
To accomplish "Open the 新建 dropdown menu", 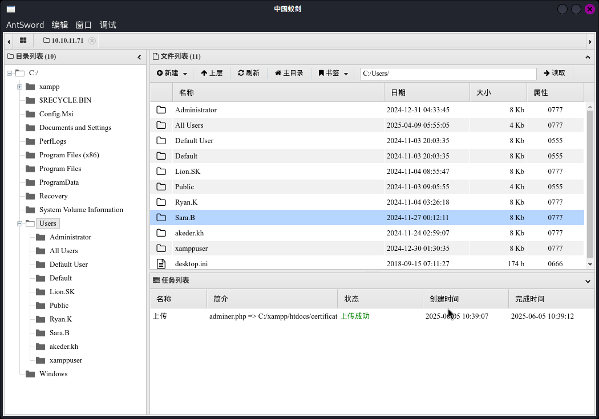I will (x=172, y=73).
